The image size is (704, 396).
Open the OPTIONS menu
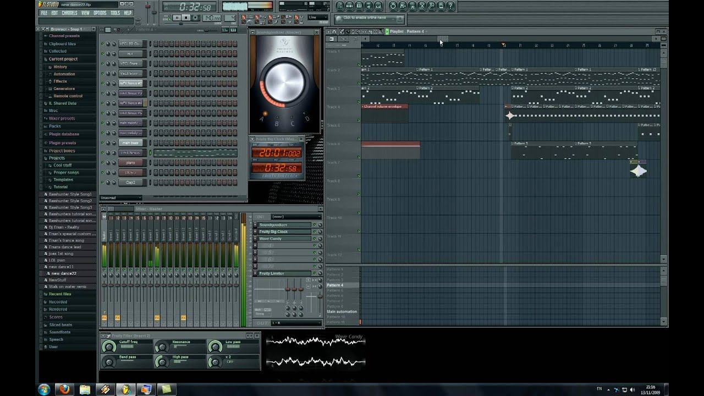coord(100,13)
